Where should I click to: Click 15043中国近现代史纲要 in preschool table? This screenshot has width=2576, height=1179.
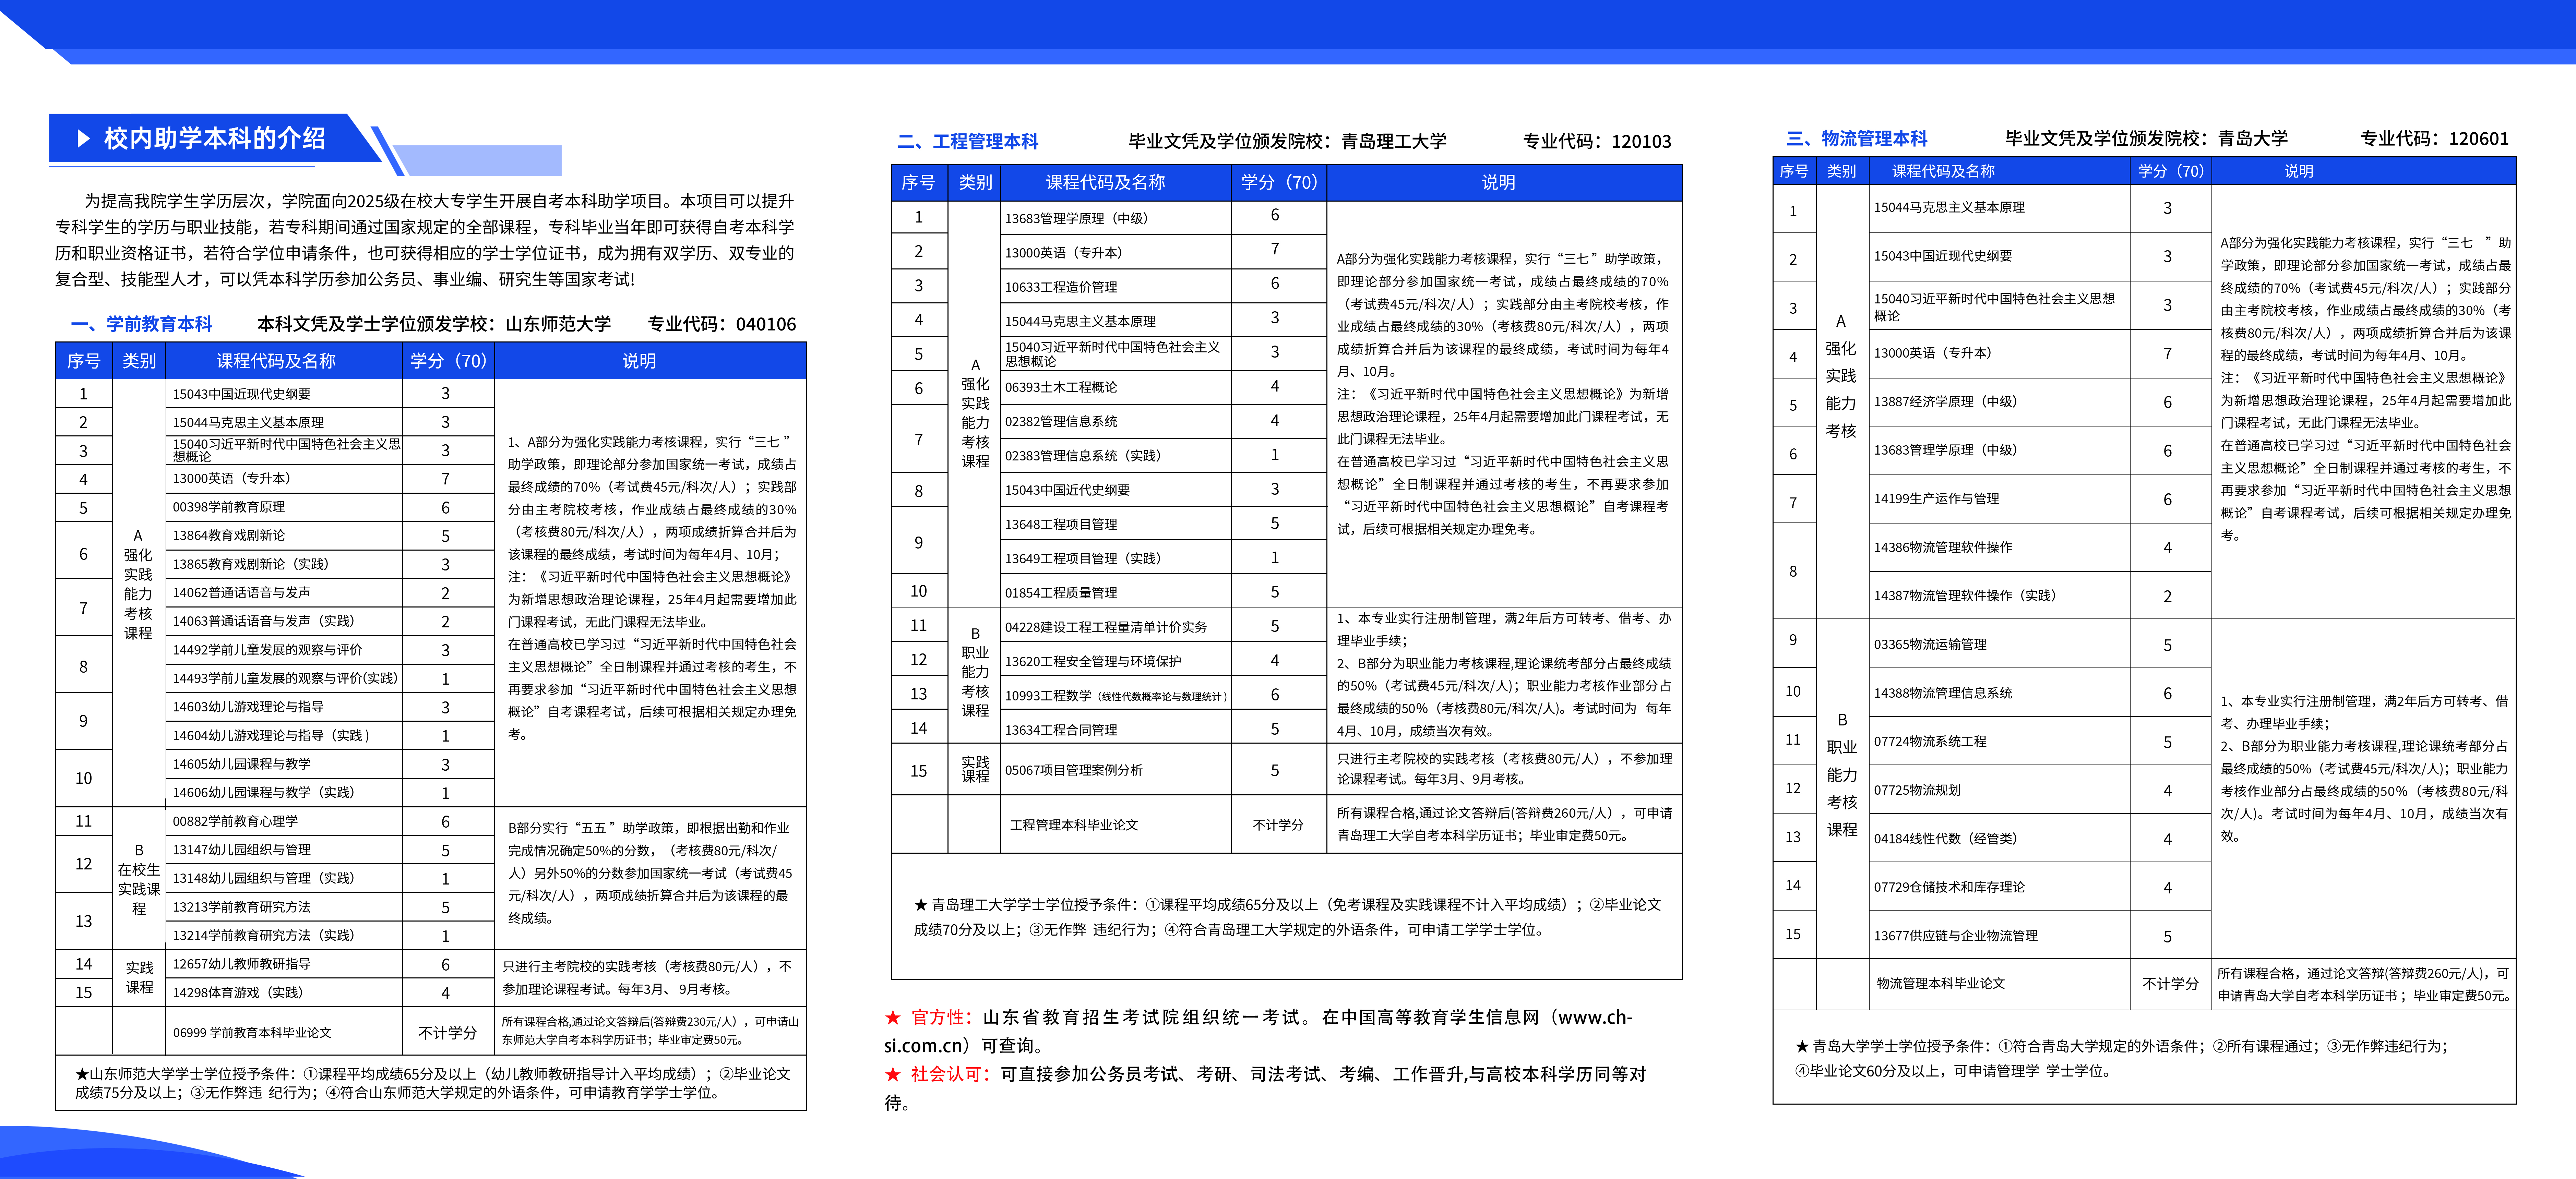242,394
